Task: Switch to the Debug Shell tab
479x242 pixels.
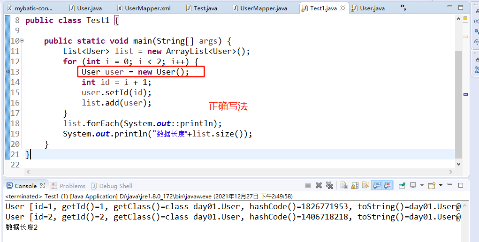Action: (112, 186)
